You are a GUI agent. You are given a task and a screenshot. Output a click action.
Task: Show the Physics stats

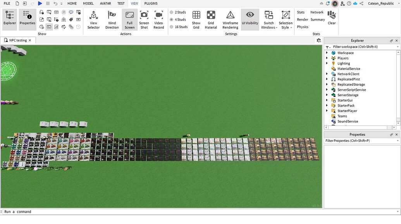pyautogui.click(x=303, y=27)
